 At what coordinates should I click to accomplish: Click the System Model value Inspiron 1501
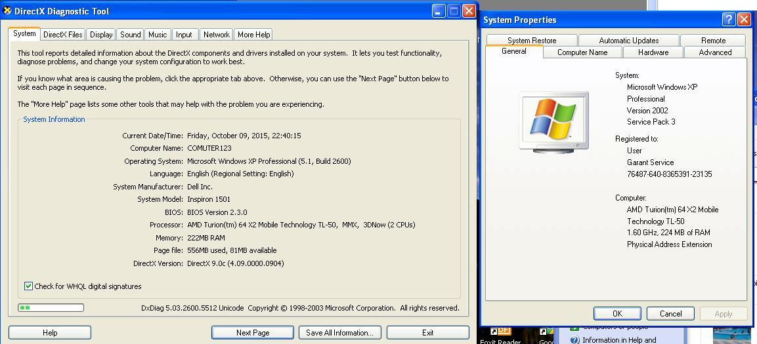(209, 199)
